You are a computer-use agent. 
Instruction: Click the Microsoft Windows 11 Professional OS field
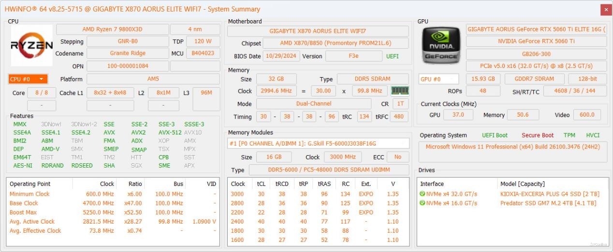tap(512, 152)
